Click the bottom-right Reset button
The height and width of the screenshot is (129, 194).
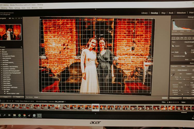point(189,98)
